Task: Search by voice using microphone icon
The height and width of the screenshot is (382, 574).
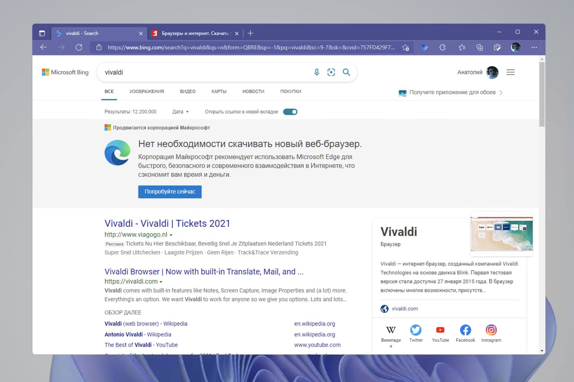Action: click(316, 72)
